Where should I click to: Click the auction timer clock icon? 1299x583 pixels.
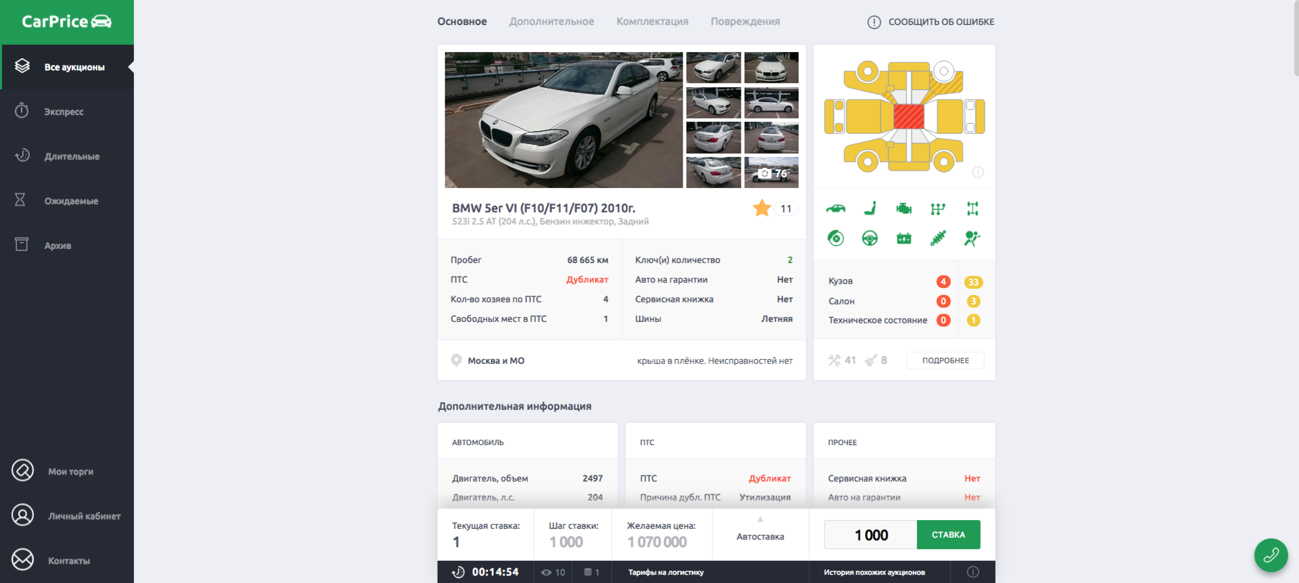tap(458, 572)
